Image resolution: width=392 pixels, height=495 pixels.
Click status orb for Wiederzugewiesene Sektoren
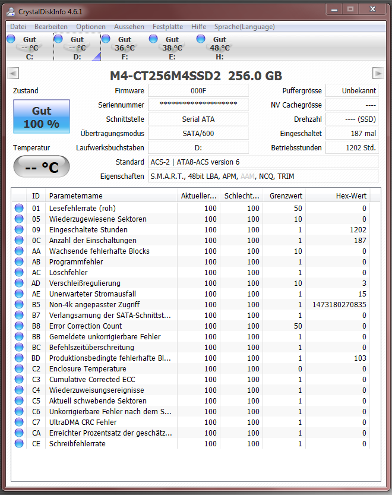[19, 219]
